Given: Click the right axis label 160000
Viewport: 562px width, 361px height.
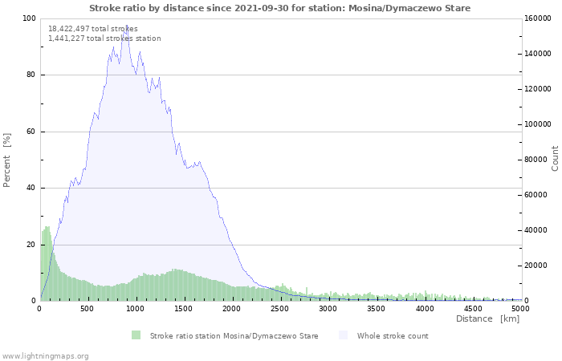Looking at the screenshot, I should tap(538, 18).
